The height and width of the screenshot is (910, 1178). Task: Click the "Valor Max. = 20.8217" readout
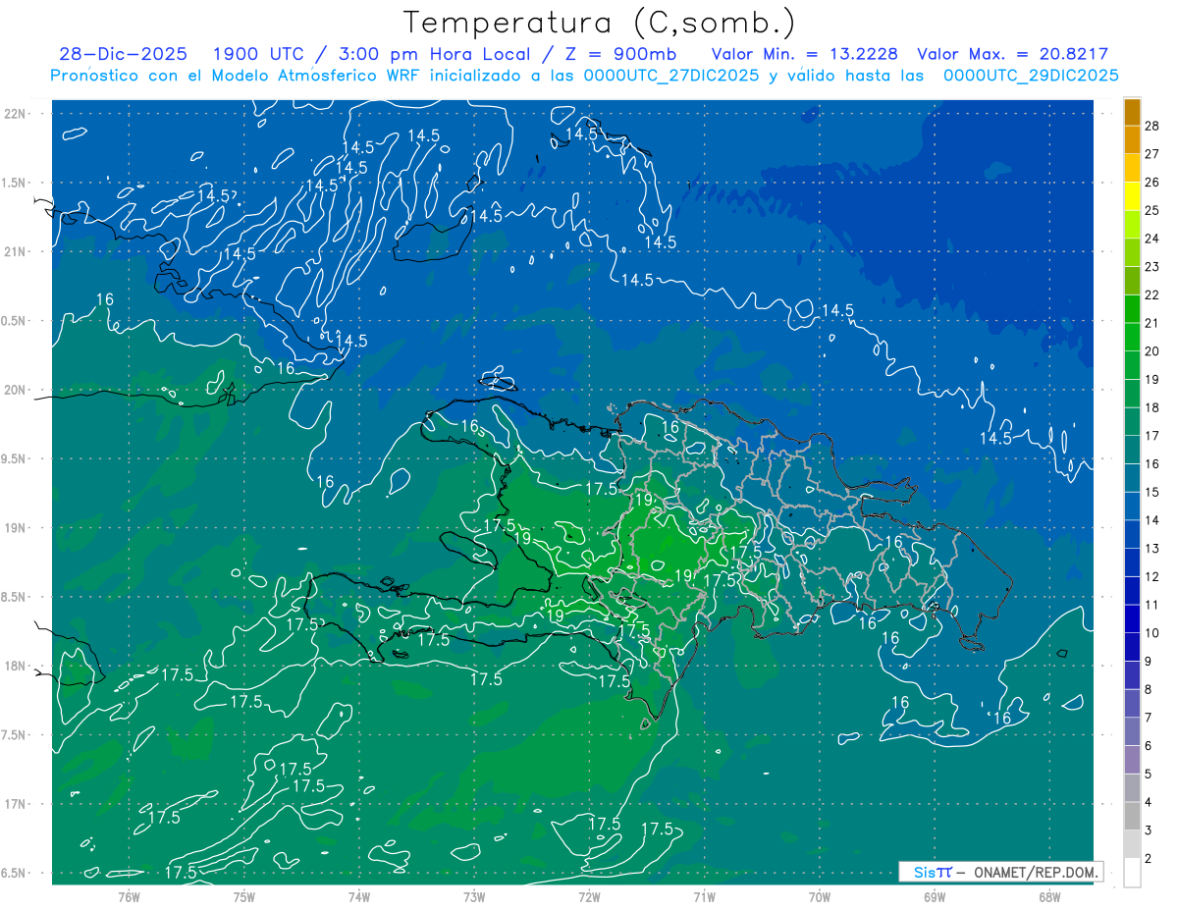tap(1012, 55)
